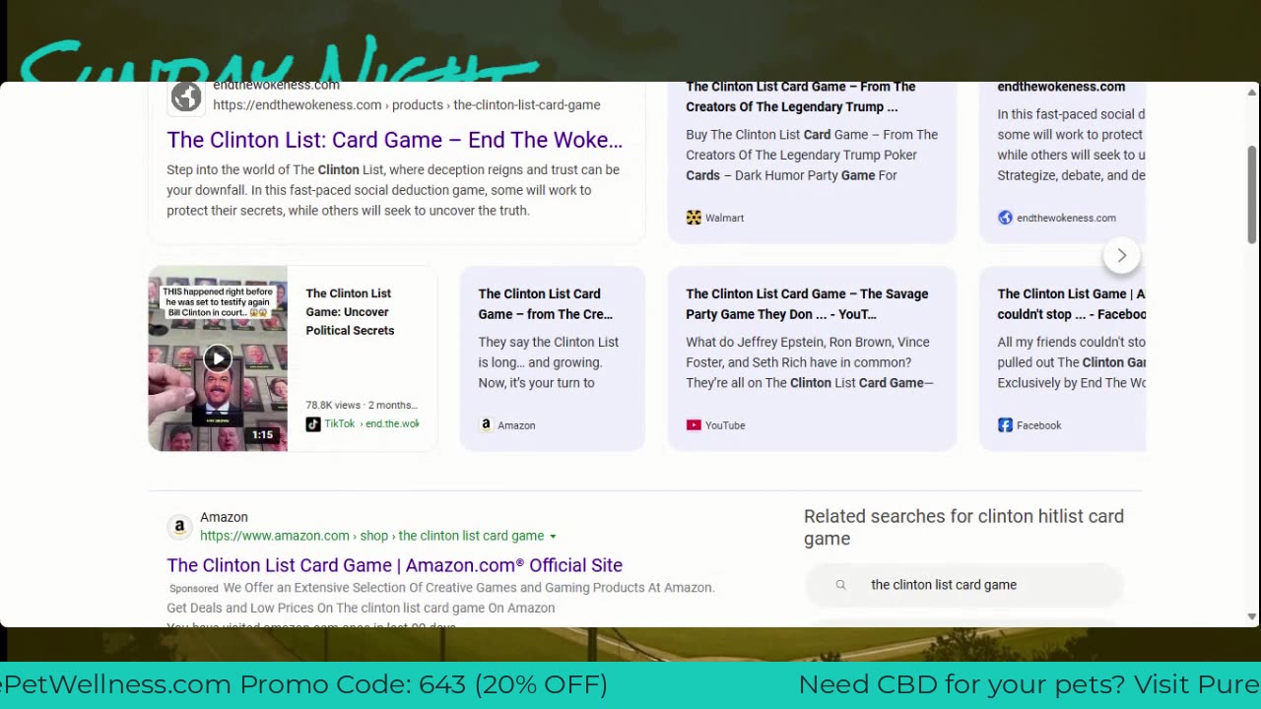
Task: Open 'The Clinton List Card Game | Amazon.com' link
Action: pyautogui.click(x=394, y=565)
